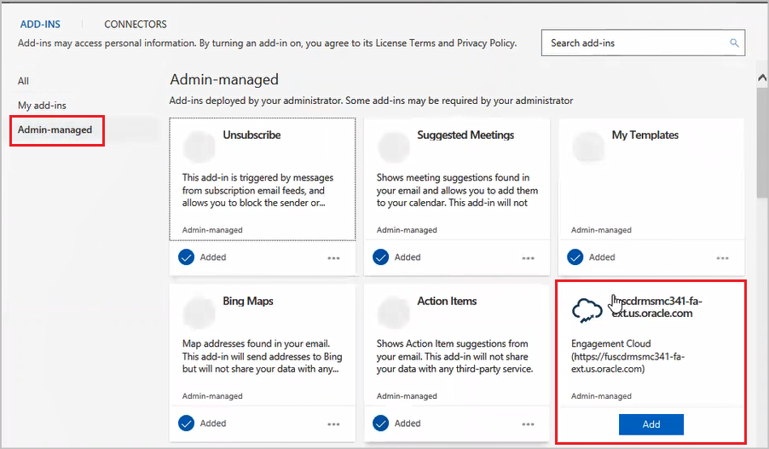Click the Unsubscribe description text

click(257, 190)
